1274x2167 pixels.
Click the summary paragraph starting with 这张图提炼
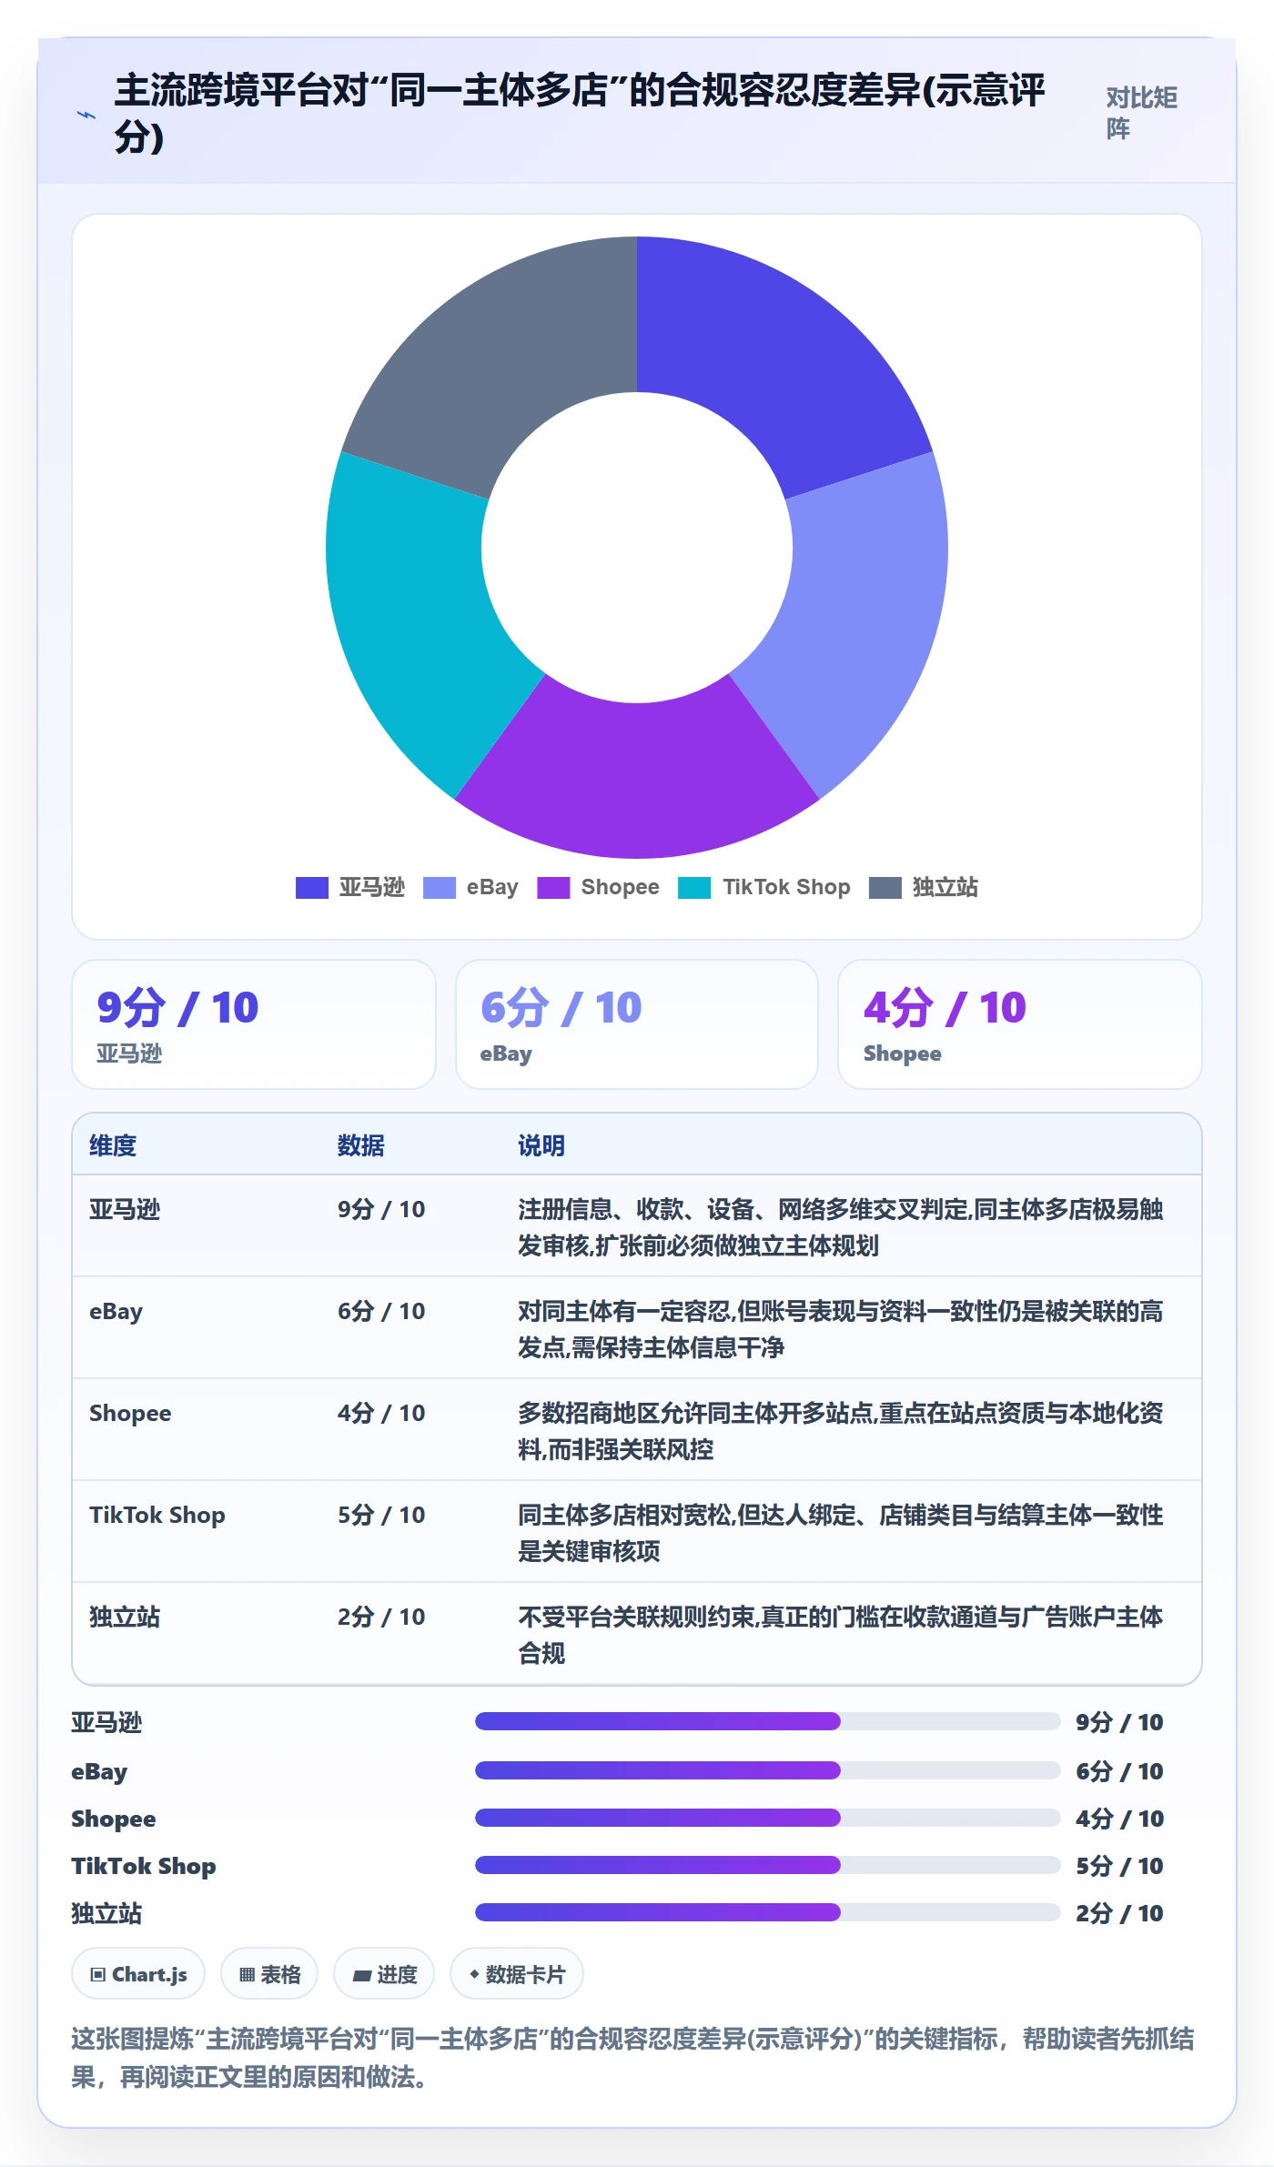point(632,2058)
